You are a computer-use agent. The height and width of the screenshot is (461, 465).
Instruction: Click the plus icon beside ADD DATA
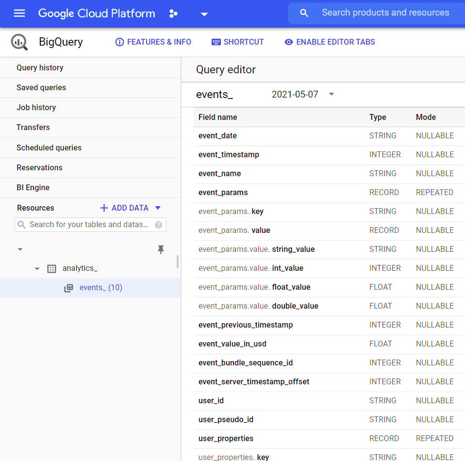pyautogui.click(x=104, y=208)
